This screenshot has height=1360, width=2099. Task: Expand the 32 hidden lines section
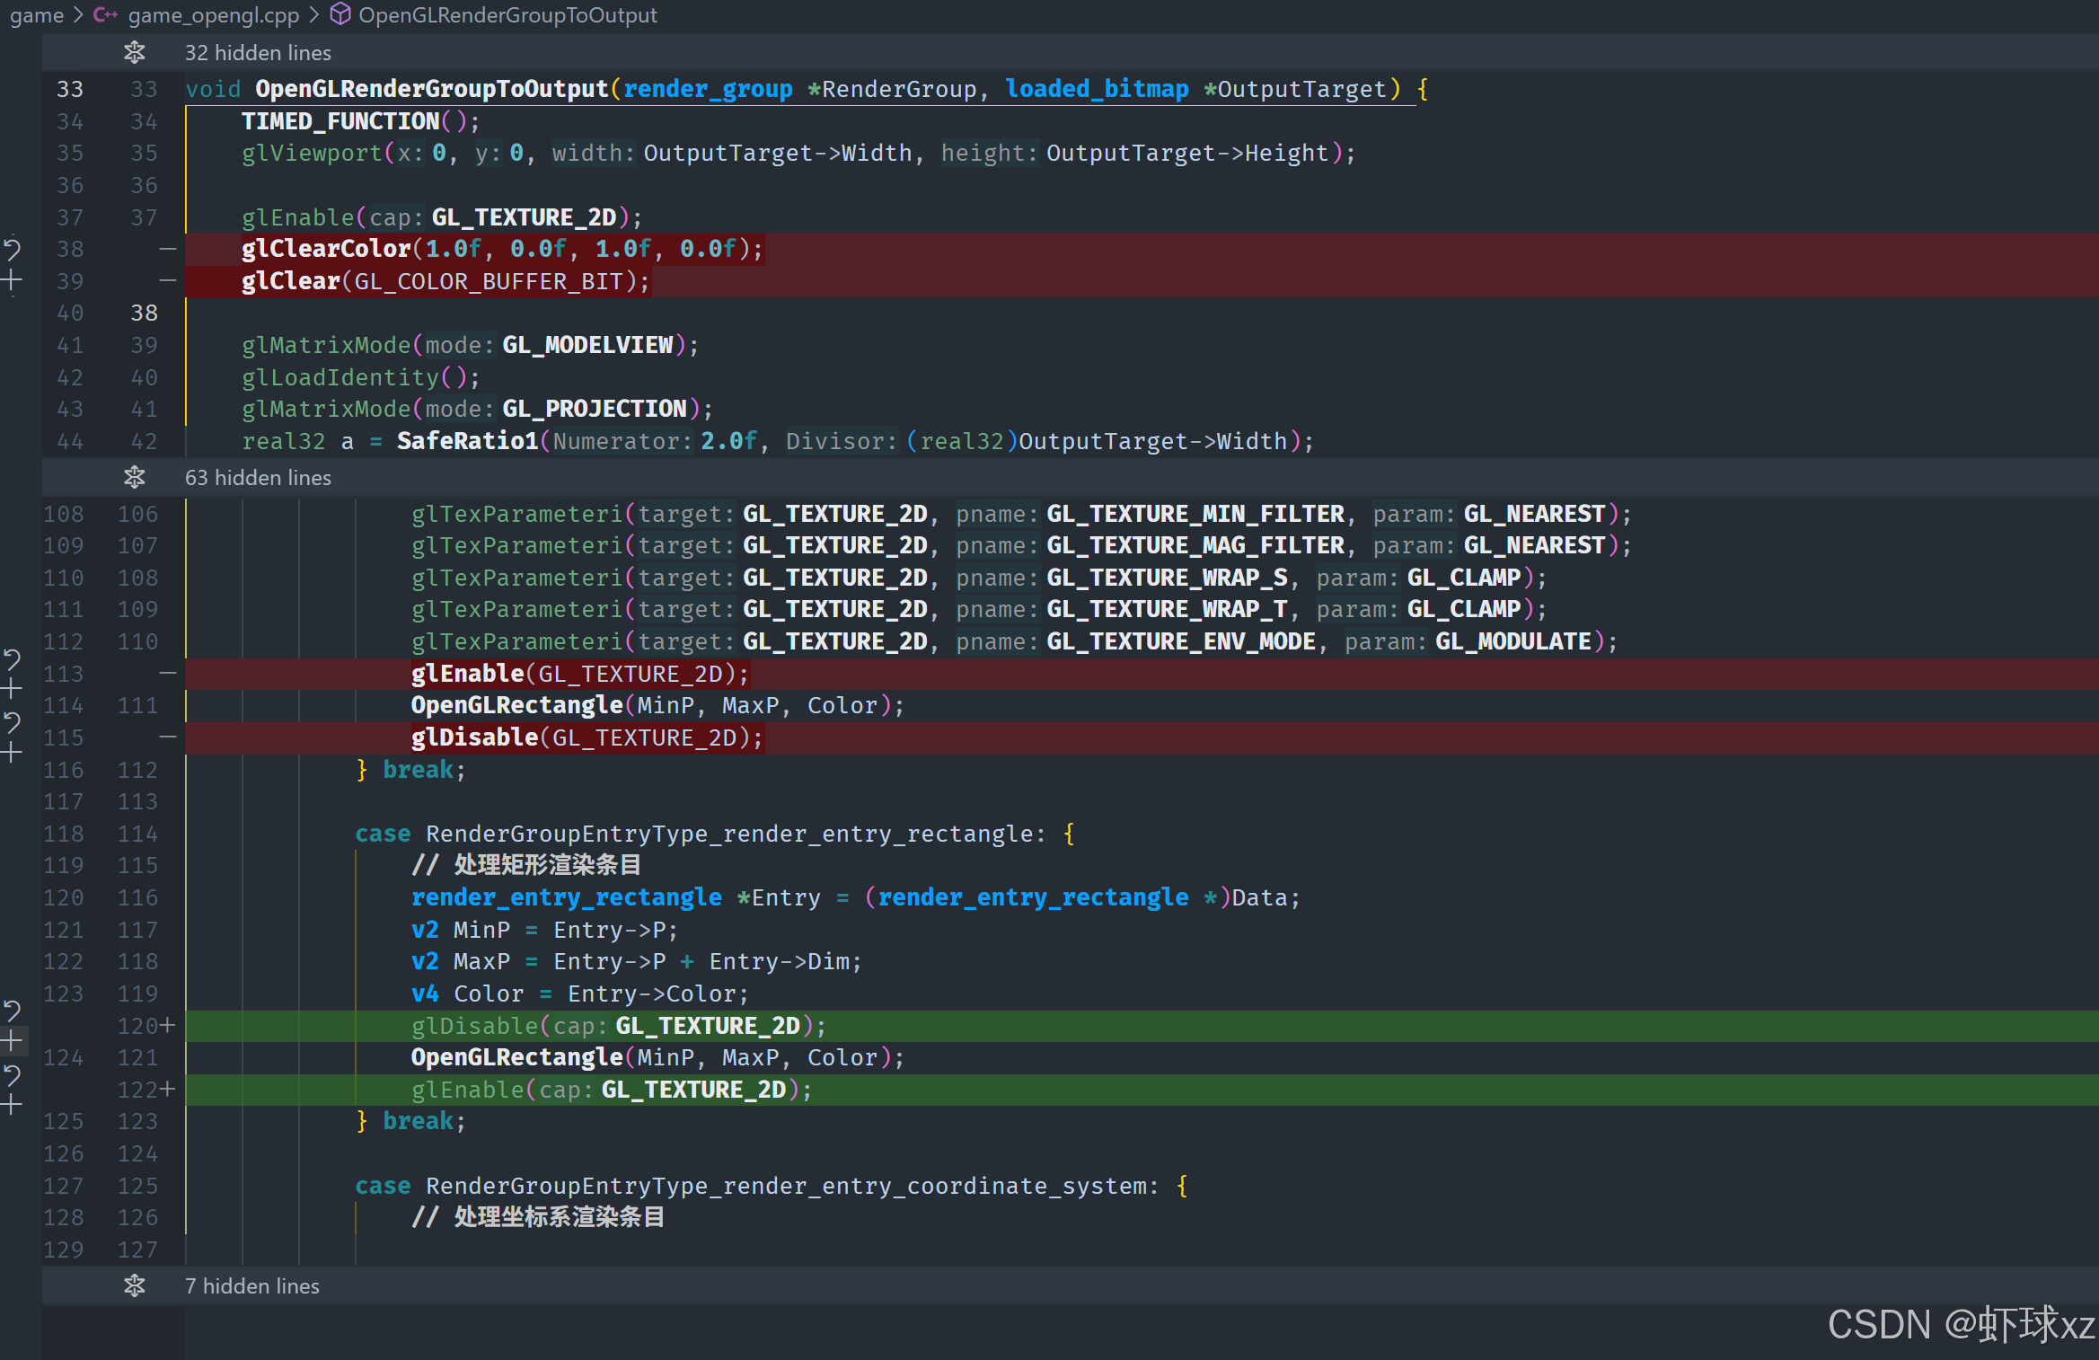tap(135, 53)
